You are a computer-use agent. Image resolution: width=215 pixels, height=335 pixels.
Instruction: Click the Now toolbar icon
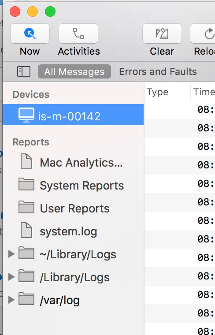pos(30,33)
